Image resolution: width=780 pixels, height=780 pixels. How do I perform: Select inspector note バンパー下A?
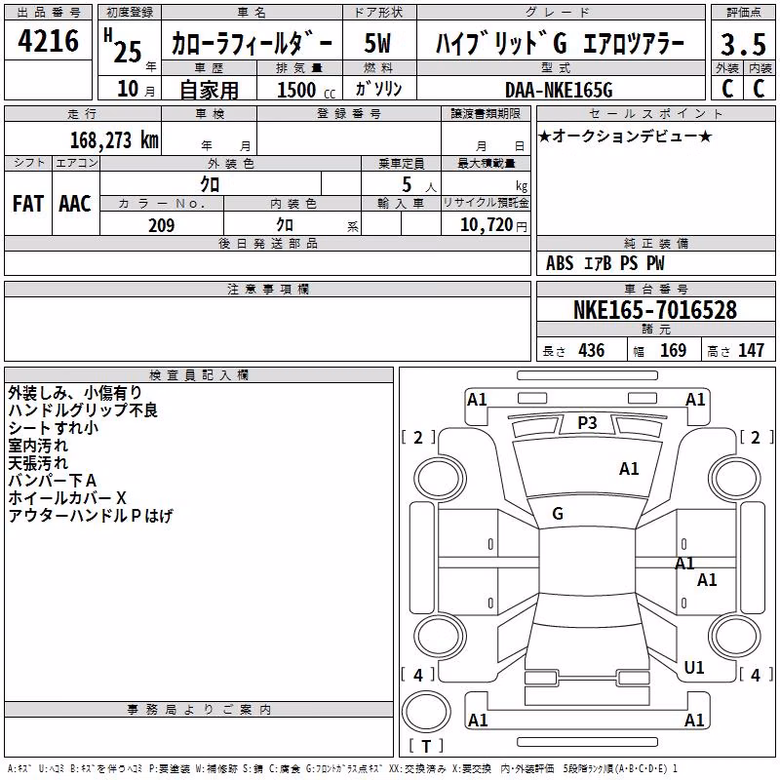[x=53, y=481]
